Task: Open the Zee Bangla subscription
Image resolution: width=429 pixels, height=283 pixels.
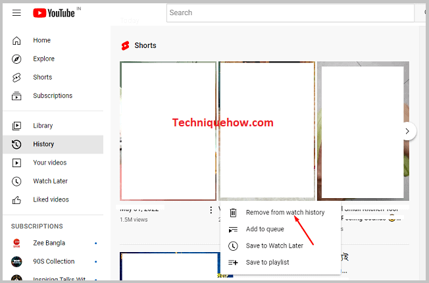Action: pos(53,243)
